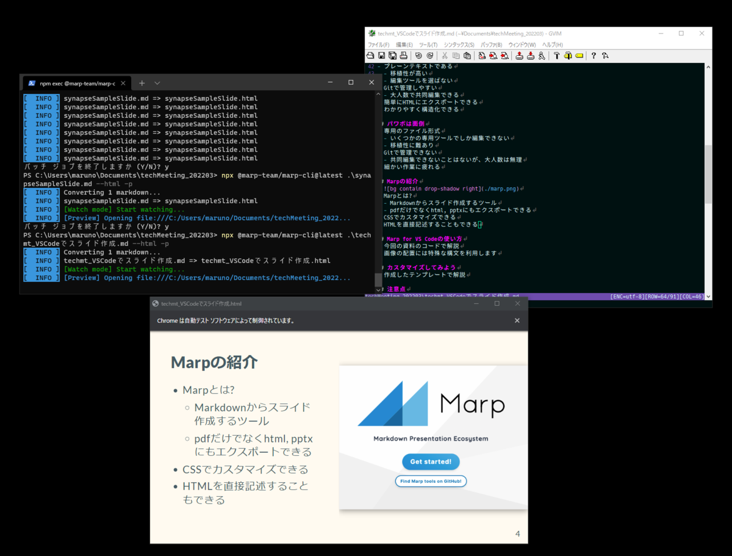The width and height of the screenshot is (732, 556).
Task: Click the slide page number 4
Action: 517,534
